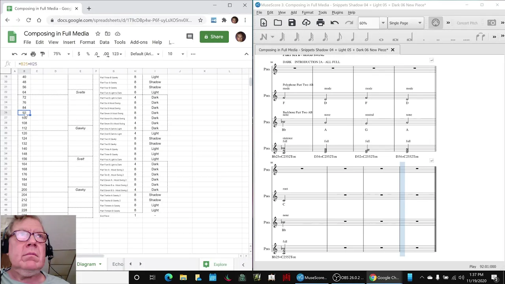Take an image capture with the camera icon
Viewport: 505px width, 284px height.
pyautogui.click(x=492, y=23)
